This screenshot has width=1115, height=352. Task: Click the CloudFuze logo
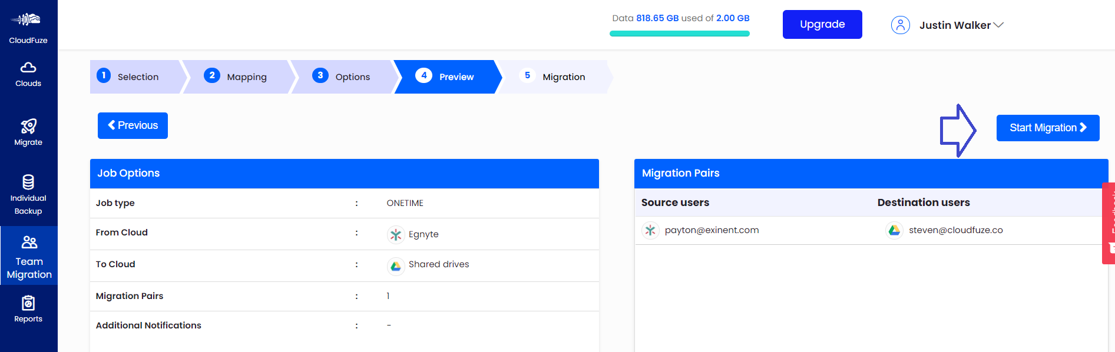pos(28,28)
